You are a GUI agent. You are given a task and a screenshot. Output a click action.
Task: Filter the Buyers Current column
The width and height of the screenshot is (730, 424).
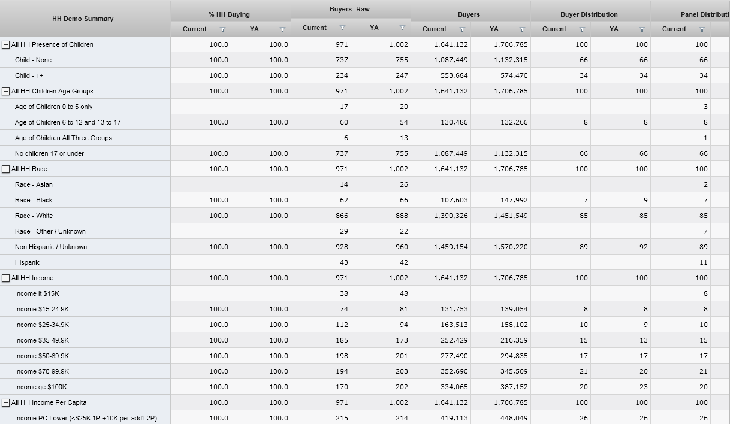point(462,29)
